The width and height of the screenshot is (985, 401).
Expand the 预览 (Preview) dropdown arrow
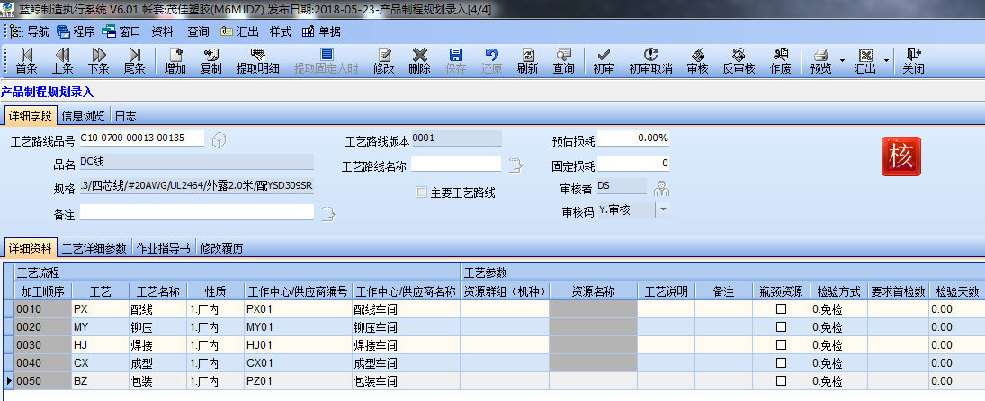click(x=843, y=61)
